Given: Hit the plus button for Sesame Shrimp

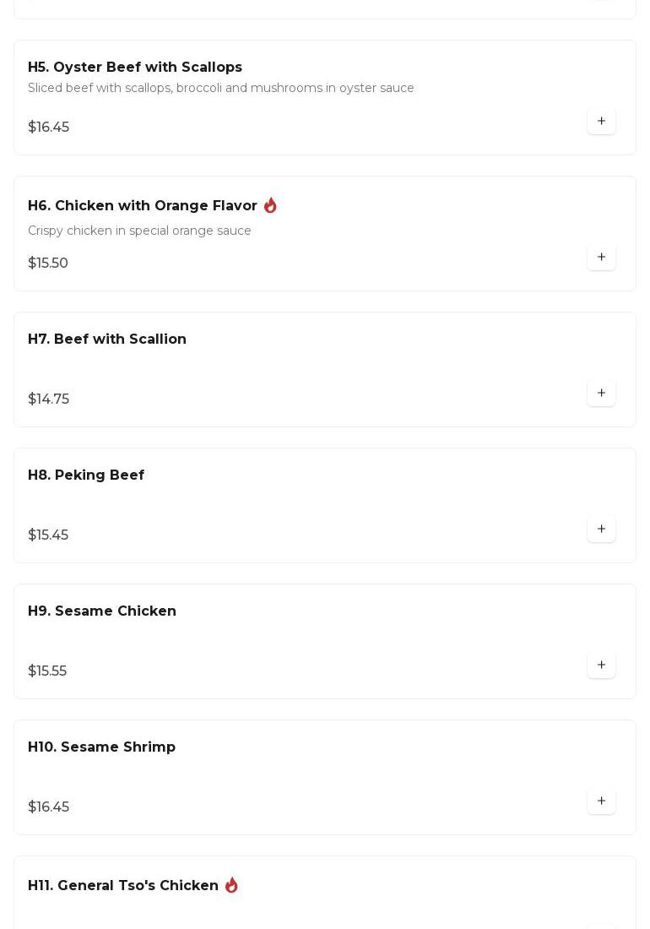Looking at the screenshot, I should (x=601, y=801).
